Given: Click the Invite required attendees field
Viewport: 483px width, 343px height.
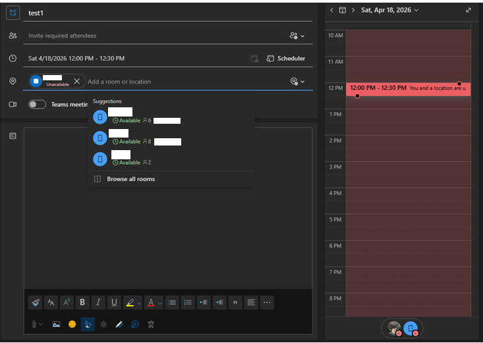Looking at the screenshot, I should click(156, 36).
